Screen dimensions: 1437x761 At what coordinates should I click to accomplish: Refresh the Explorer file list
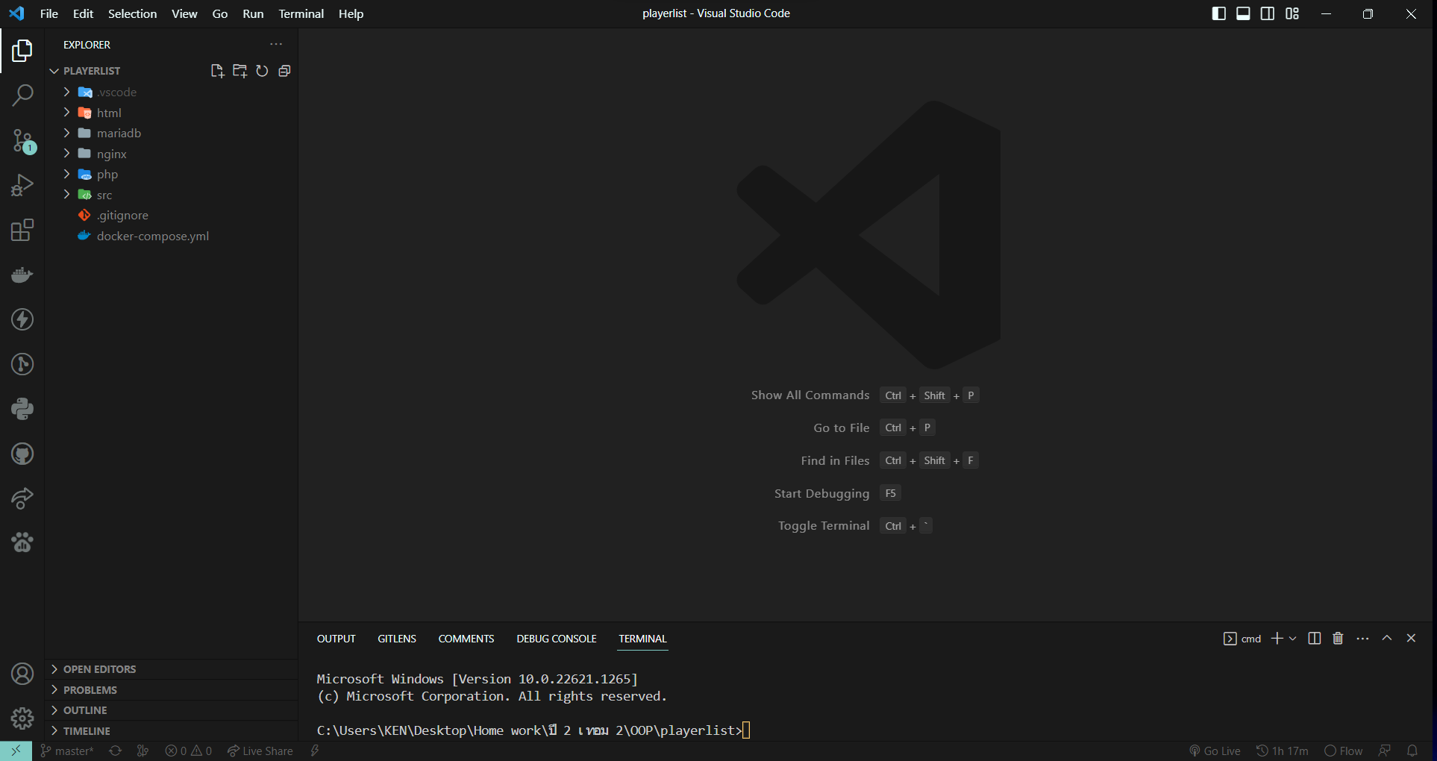(262, 70)
